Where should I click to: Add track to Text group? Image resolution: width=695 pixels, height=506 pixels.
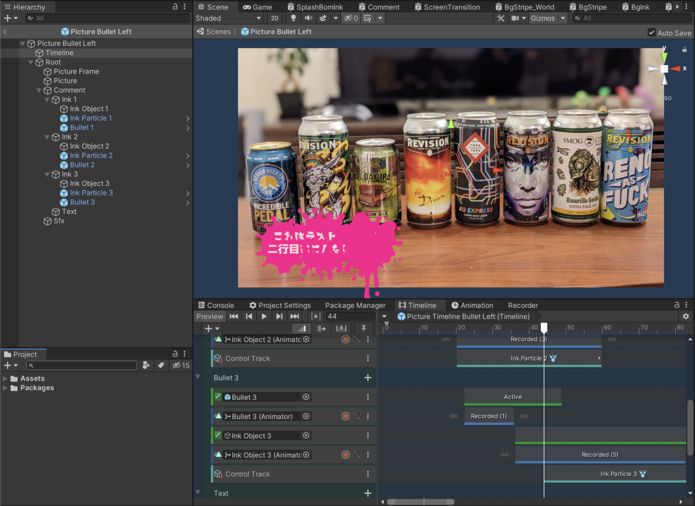click(x=367, y=493)
